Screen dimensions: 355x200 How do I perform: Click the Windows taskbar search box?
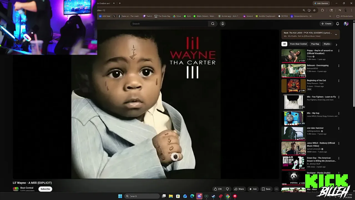click(141, 196)
